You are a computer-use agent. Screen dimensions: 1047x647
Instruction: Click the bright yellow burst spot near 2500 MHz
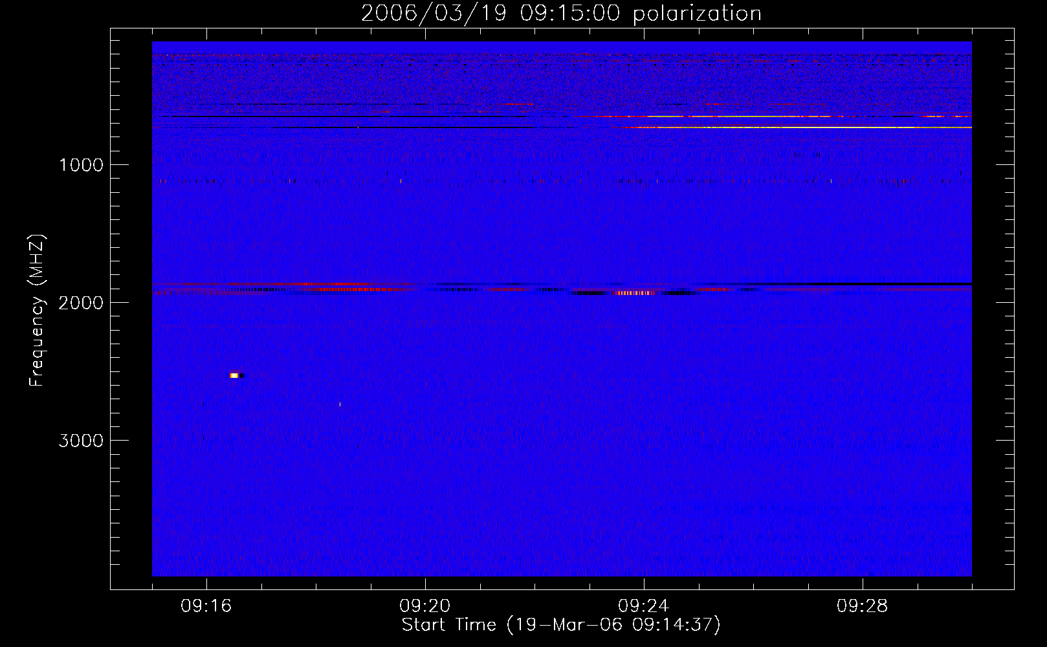(x=234, y=375)
